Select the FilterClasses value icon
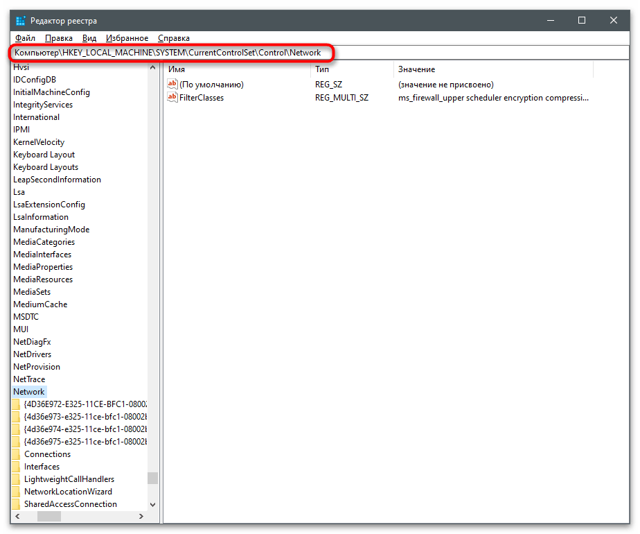640x534 pixels. (x=172, y=98)
